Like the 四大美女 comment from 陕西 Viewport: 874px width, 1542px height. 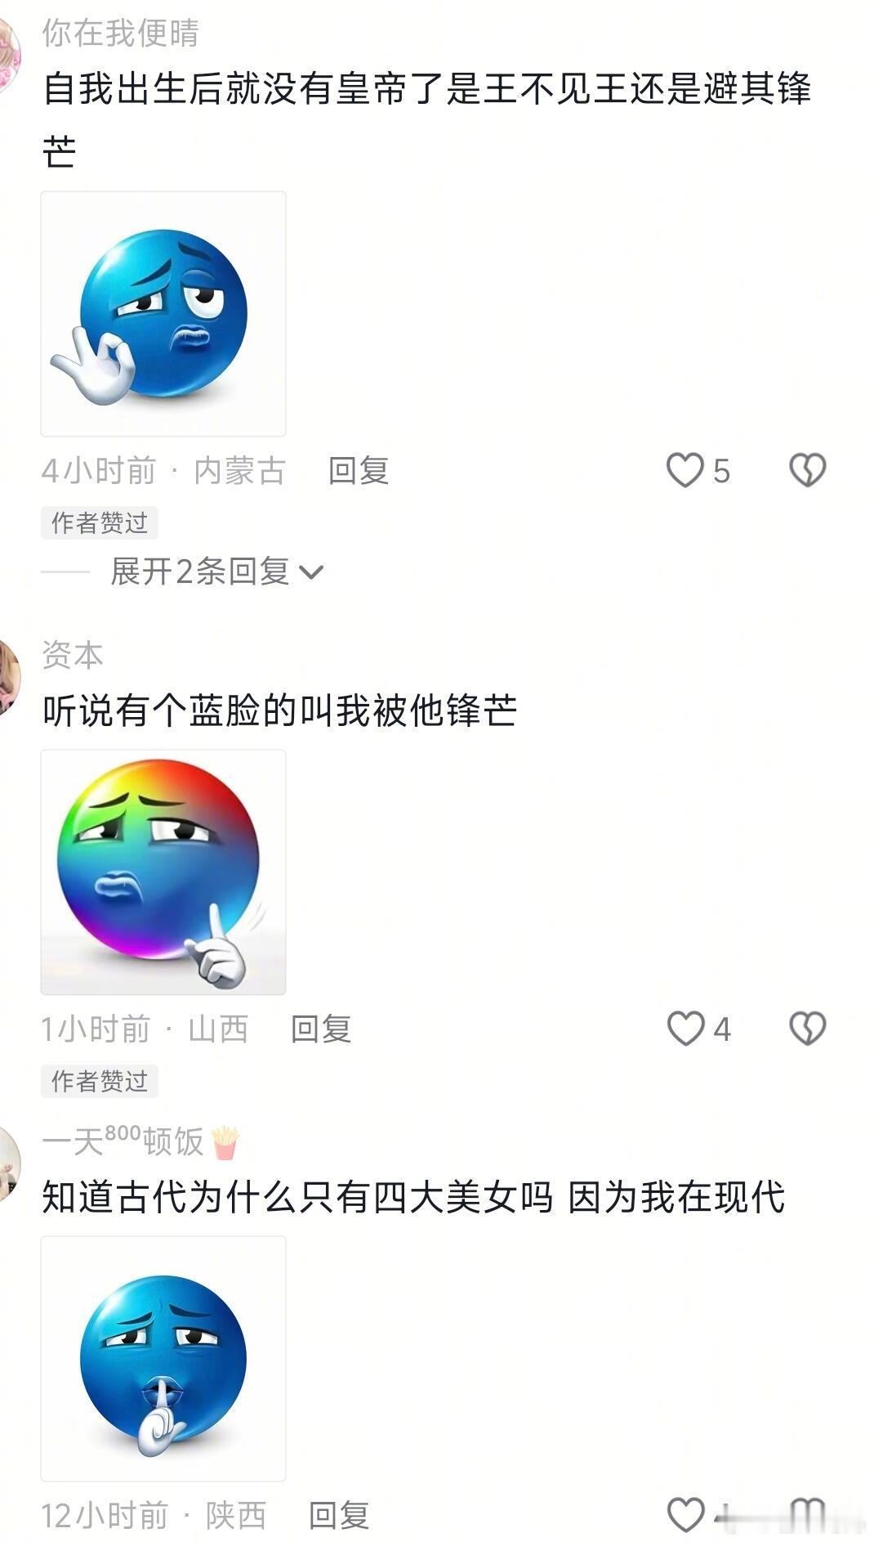(685, 1515)
